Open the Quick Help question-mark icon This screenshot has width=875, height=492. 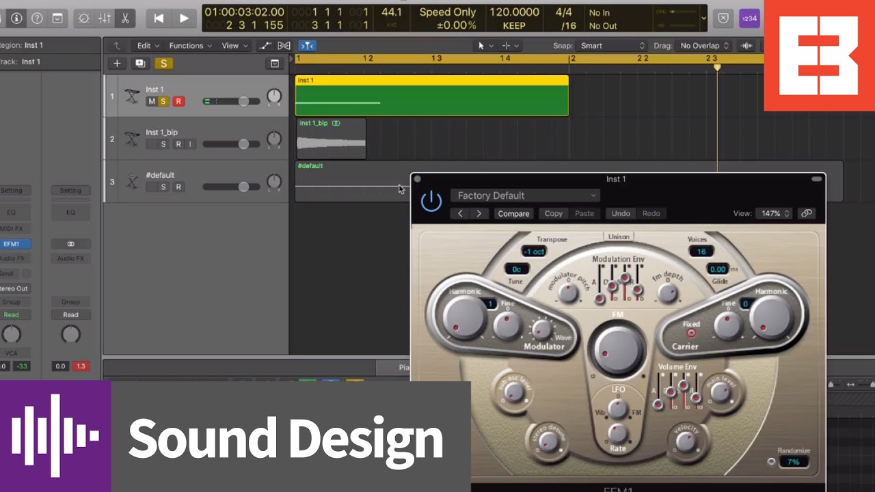pos(37,18)
